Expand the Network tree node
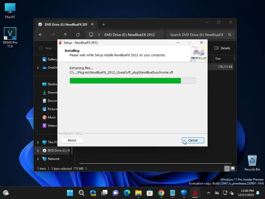The height and width of the screenshot is (199, 265). 38,159
